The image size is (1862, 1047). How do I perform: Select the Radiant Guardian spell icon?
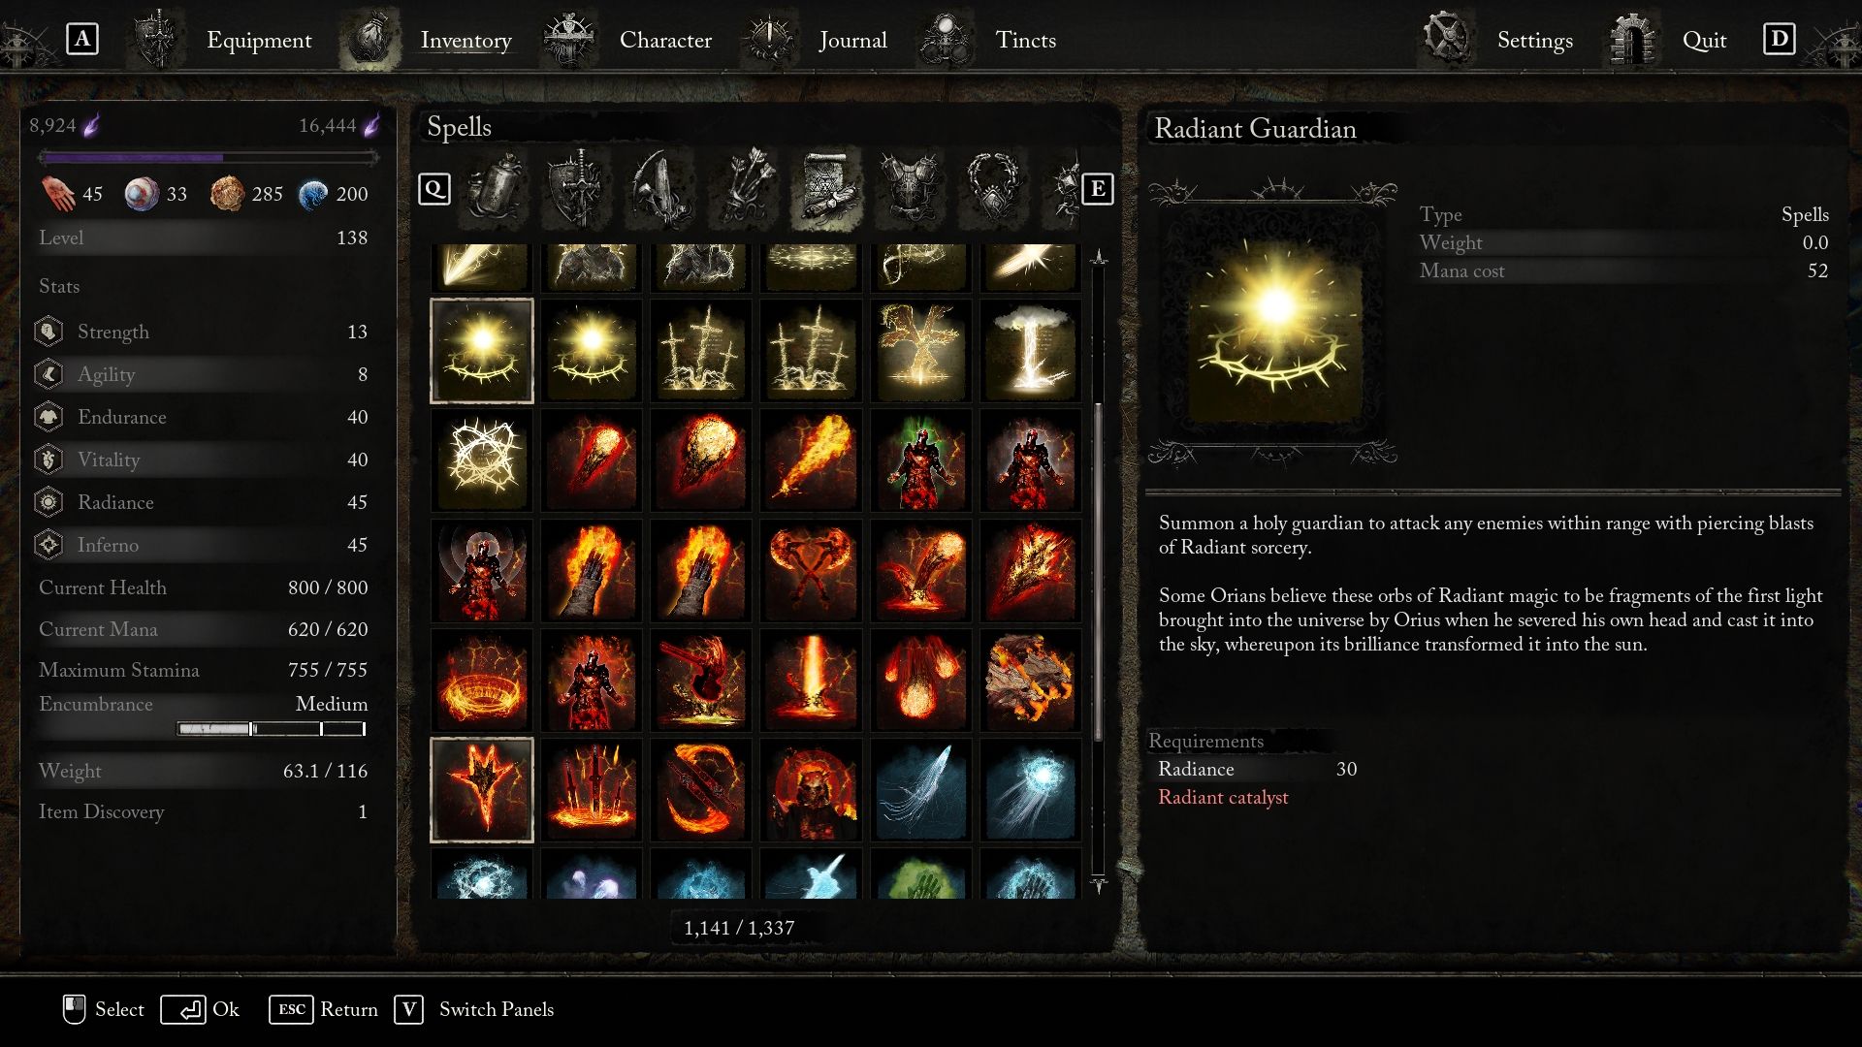(x=482, y=350)
